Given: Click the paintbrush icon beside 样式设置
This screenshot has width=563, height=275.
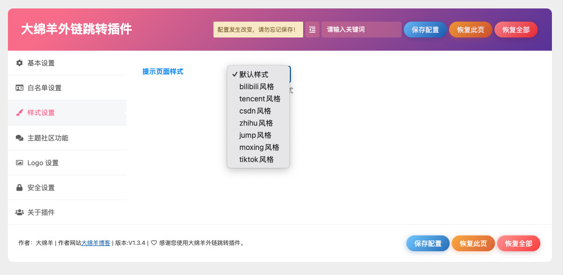Looking at the screenshot, I should [20, 112].
